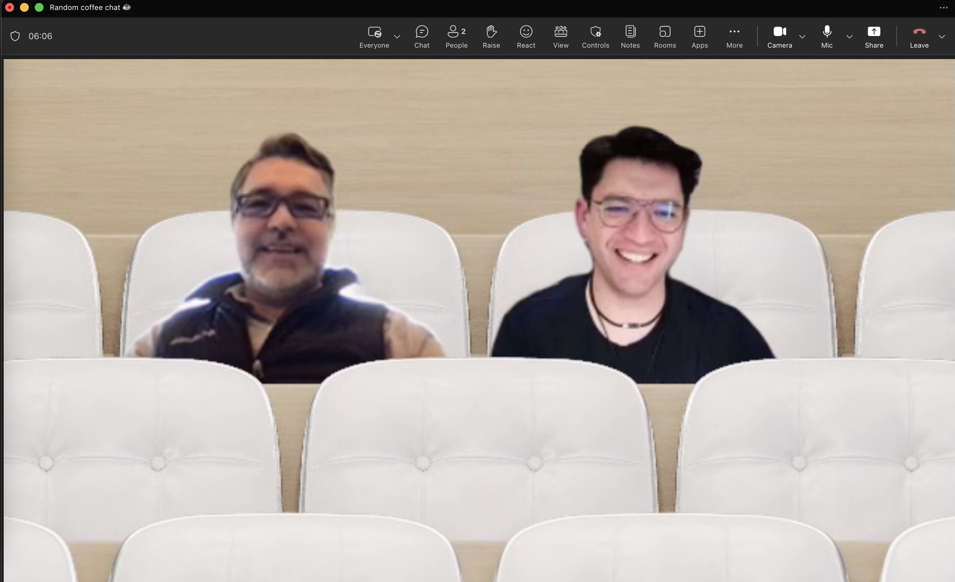Open the React emoji menu
The height and width of the screenshot is (582, 955).
[526, 37]
